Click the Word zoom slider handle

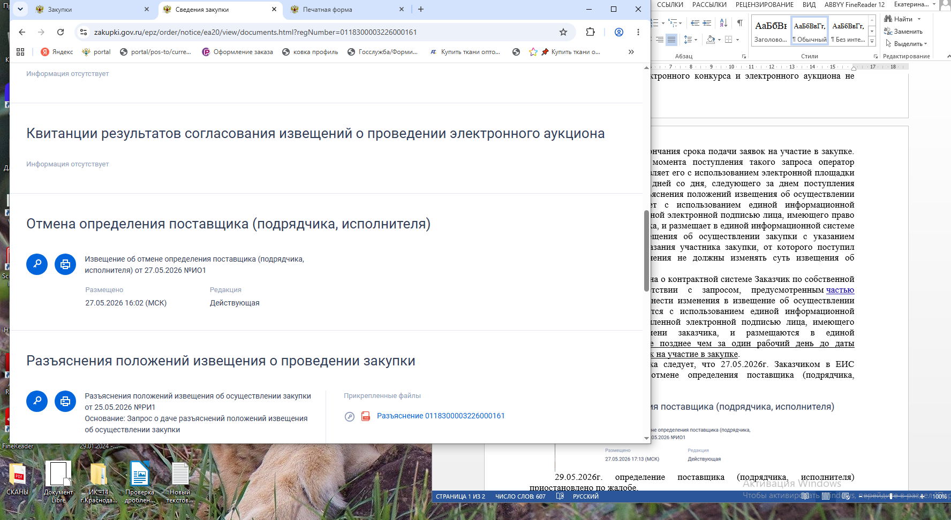891,496
